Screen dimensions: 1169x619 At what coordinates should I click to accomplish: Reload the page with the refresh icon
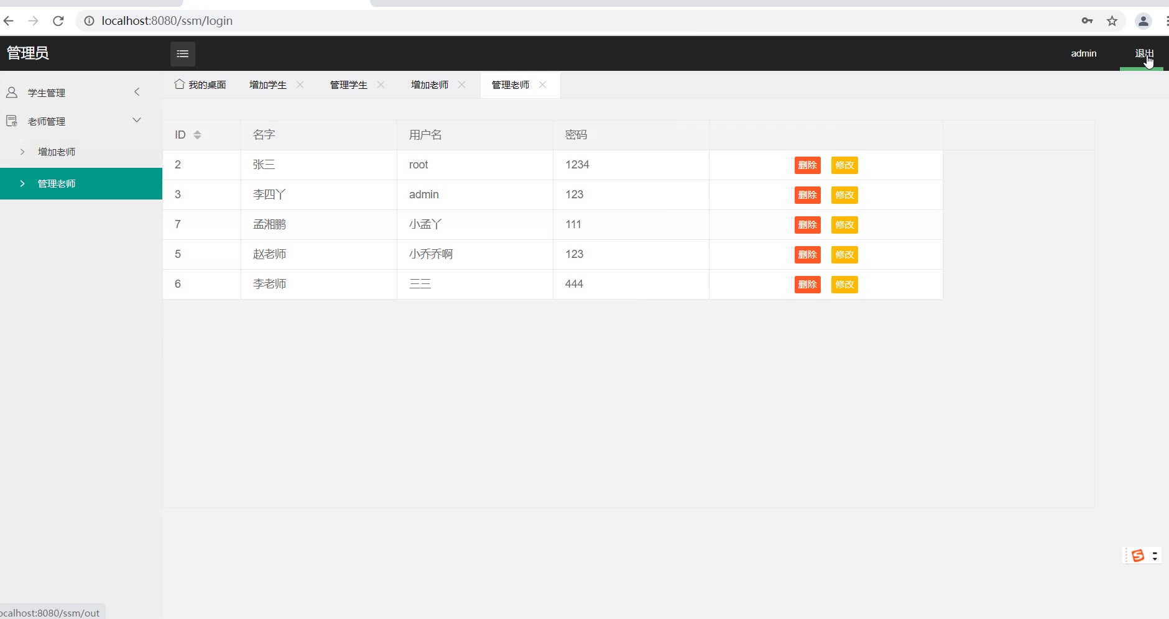58,21
